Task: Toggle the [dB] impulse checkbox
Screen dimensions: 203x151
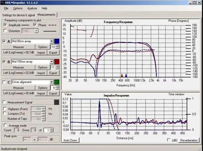Action: [169, 140]
